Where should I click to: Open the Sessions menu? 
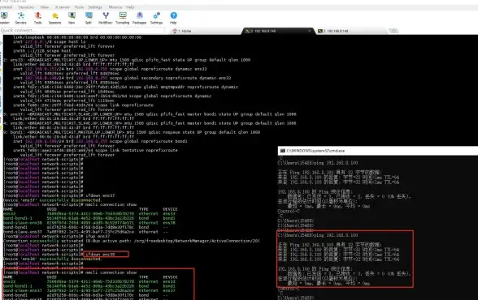(x=26, y=7)
